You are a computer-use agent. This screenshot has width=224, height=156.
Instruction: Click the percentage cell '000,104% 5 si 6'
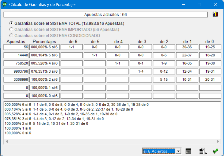pyautogui.click(x=45, y=55)
